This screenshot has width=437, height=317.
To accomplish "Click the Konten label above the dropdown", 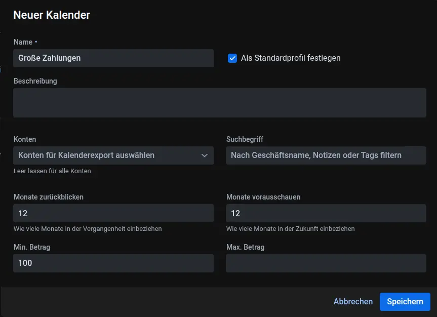I will tap(25, 139).
